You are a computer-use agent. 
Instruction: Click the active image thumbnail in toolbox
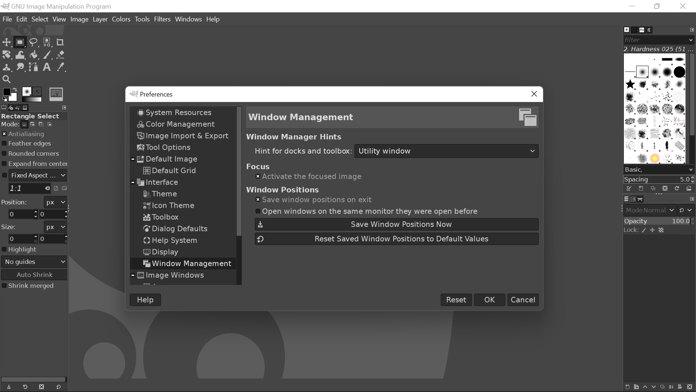(x=56, y=94)
